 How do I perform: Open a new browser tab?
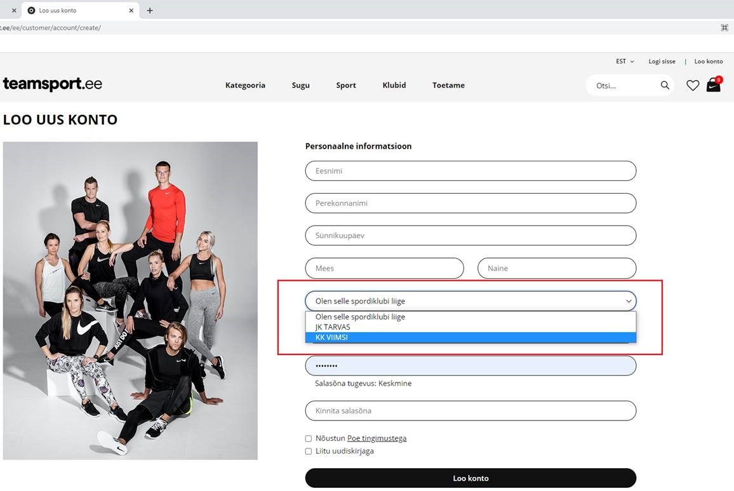(150, 11)
